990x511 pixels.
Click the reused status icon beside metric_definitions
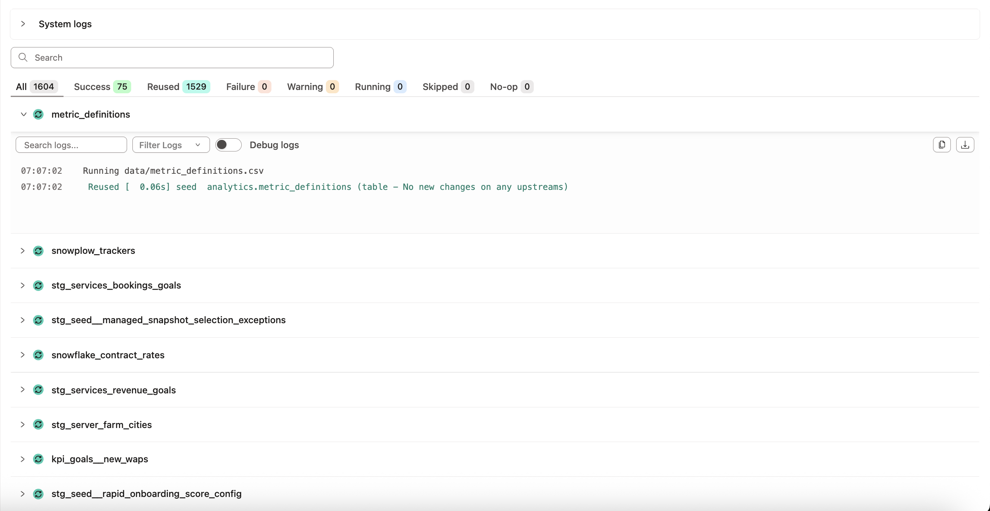pyautogui.click(x=38, y=114)
